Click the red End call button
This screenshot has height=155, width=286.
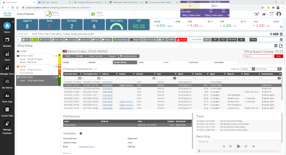click(278, 56)
